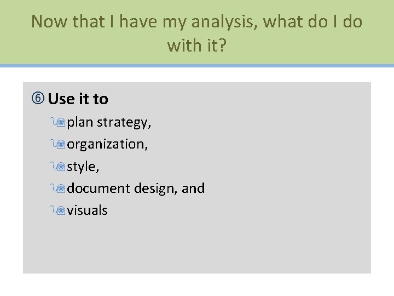Click the 'organization,' bullet text
Viewport: 394px width, 296px height.
[x=107, y=144]
